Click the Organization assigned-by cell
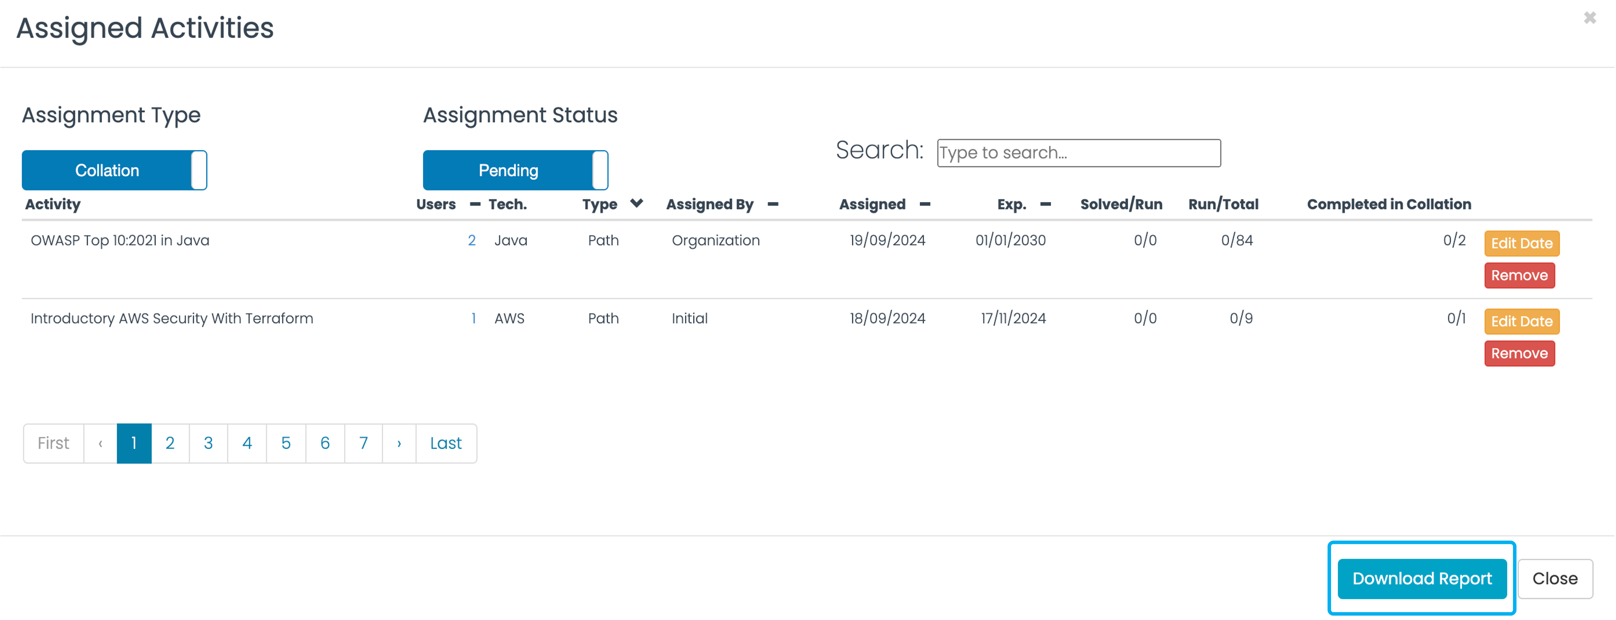This screenshot has height=620, width=1616. (715, 240)
